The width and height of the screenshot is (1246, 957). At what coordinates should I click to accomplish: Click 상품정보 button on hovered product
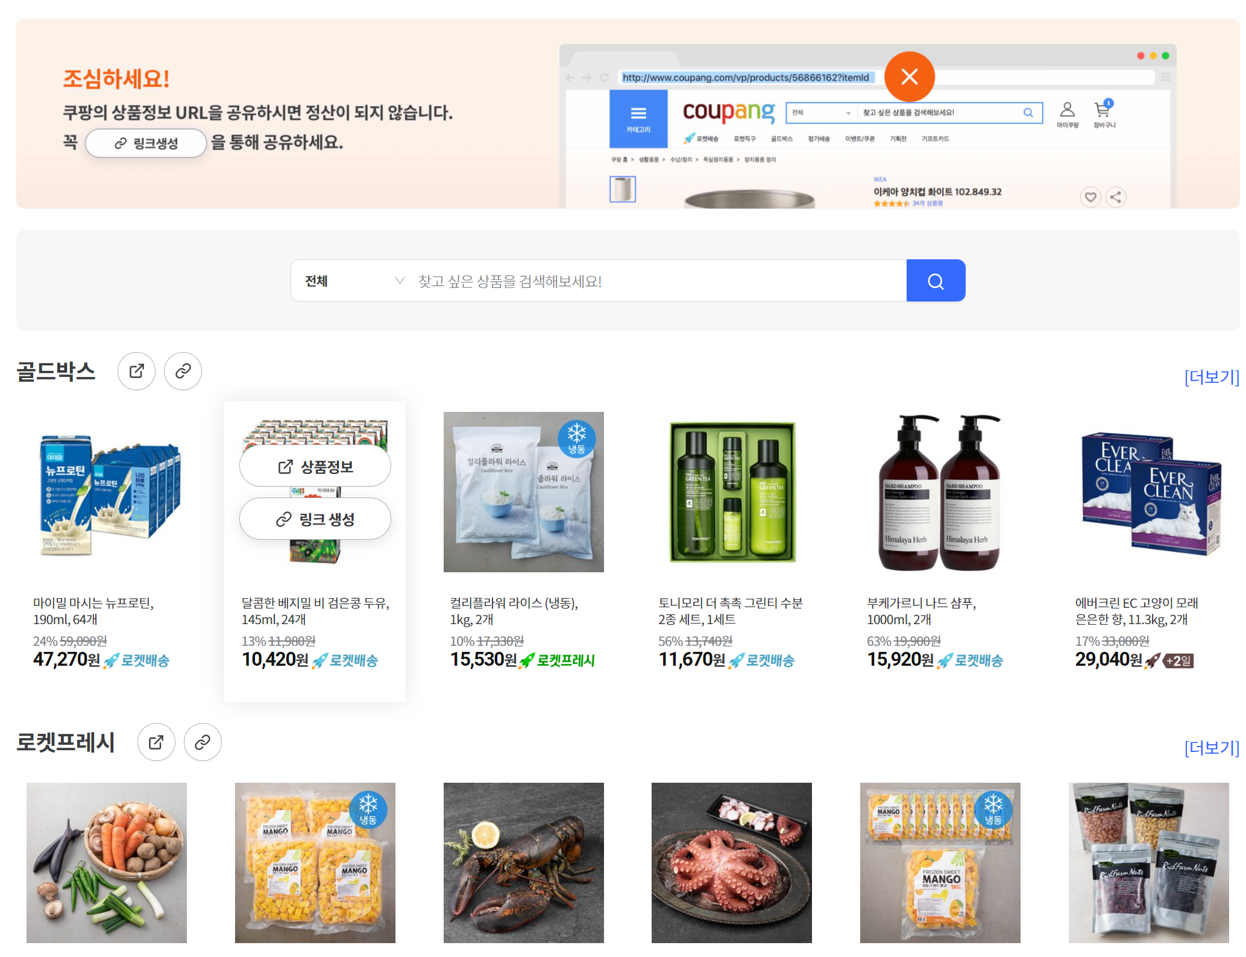pyautogui.click(x=315, y=467)
